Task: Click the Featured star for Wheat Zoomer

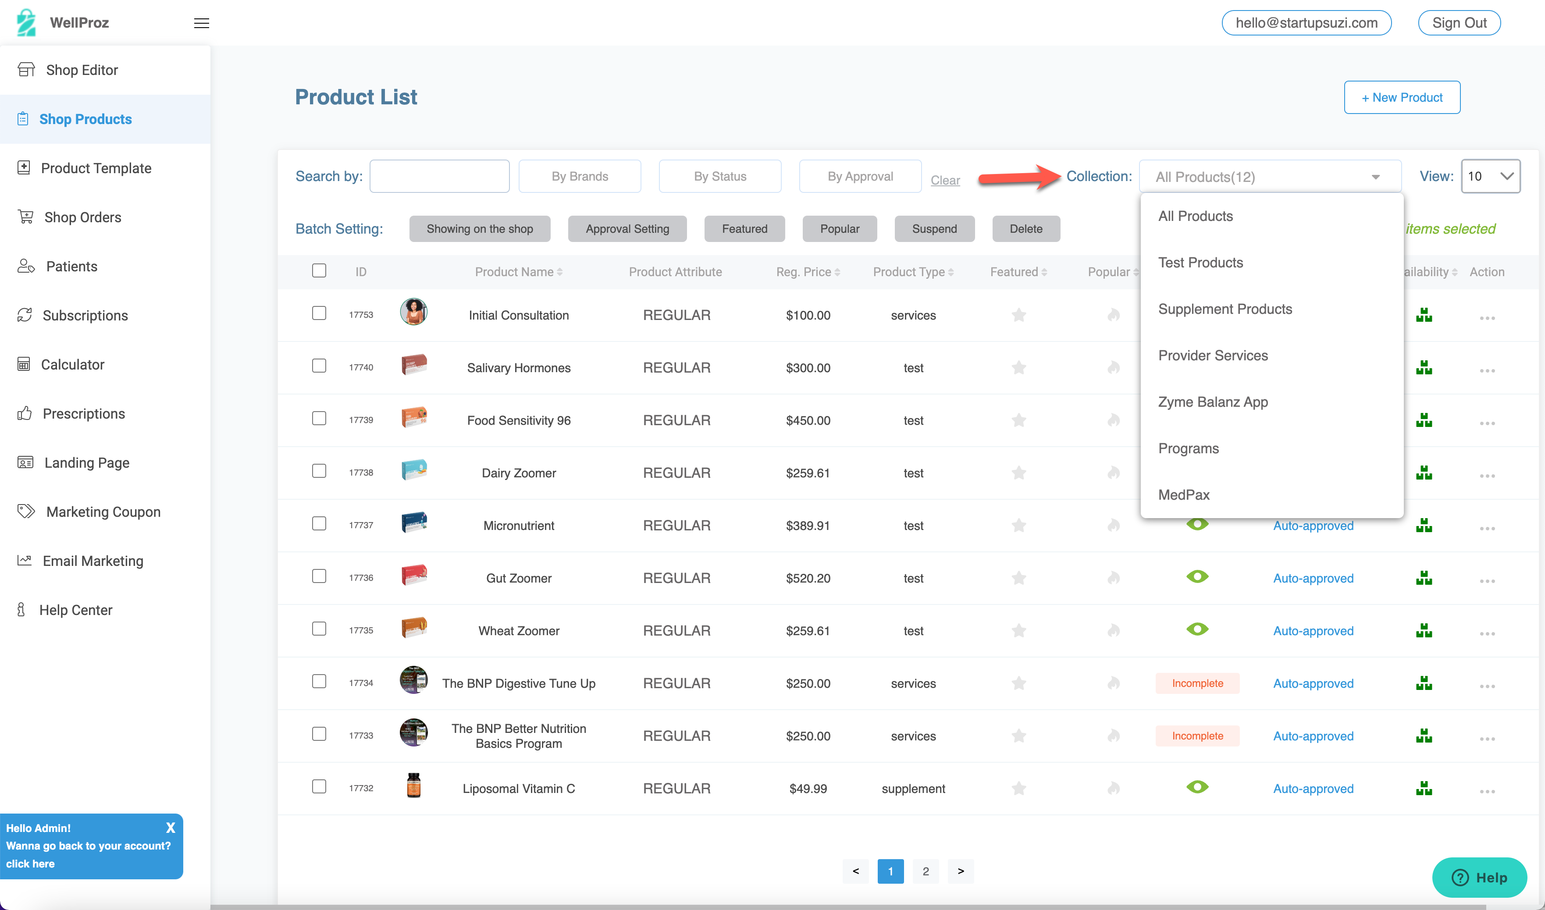Action: [1019, 631]
